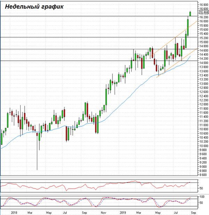Click the 12 000 price axis label

204,104
